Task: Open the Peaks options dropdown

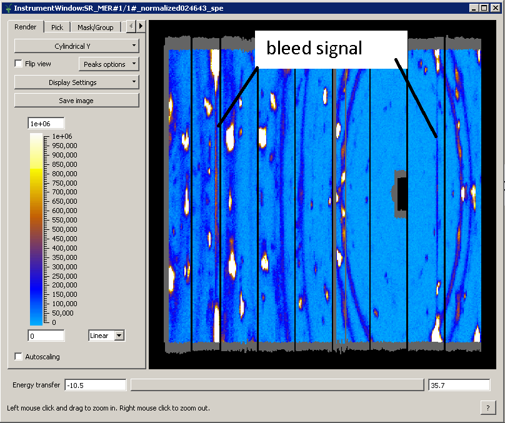Action: pyautogui.click(x=109, y=64)
